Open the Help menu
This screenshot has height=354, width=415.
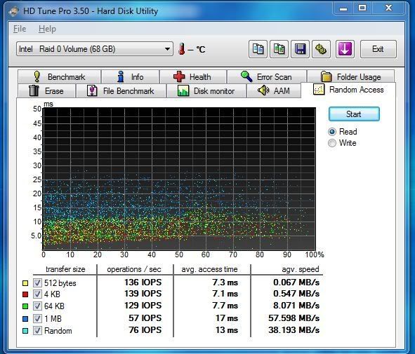click(x=47, y=29)
